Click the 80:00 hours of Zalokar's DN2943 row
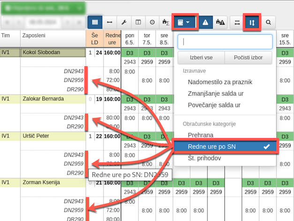This screenshot has height=221, width=294. pyautogui.click(x=113, y=118)
